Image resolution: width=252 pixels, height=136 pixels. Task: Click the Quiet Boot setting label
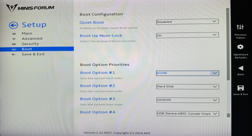(x=92, y=23)
